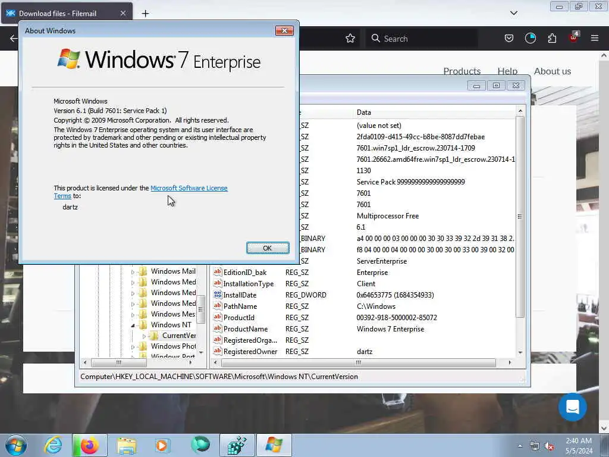The width and height of the screenshot is (609, 457).
Task: Select the Windows Mes registry key
Action: [x=173, y=314]
